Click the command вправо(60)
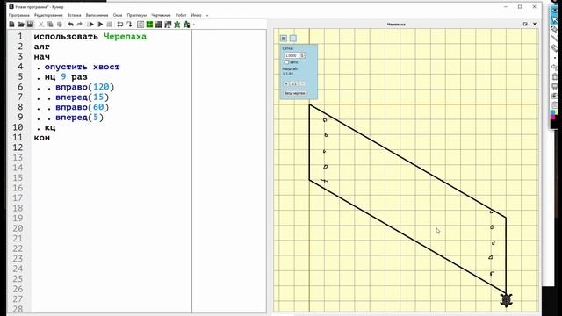 coord(82,107)
